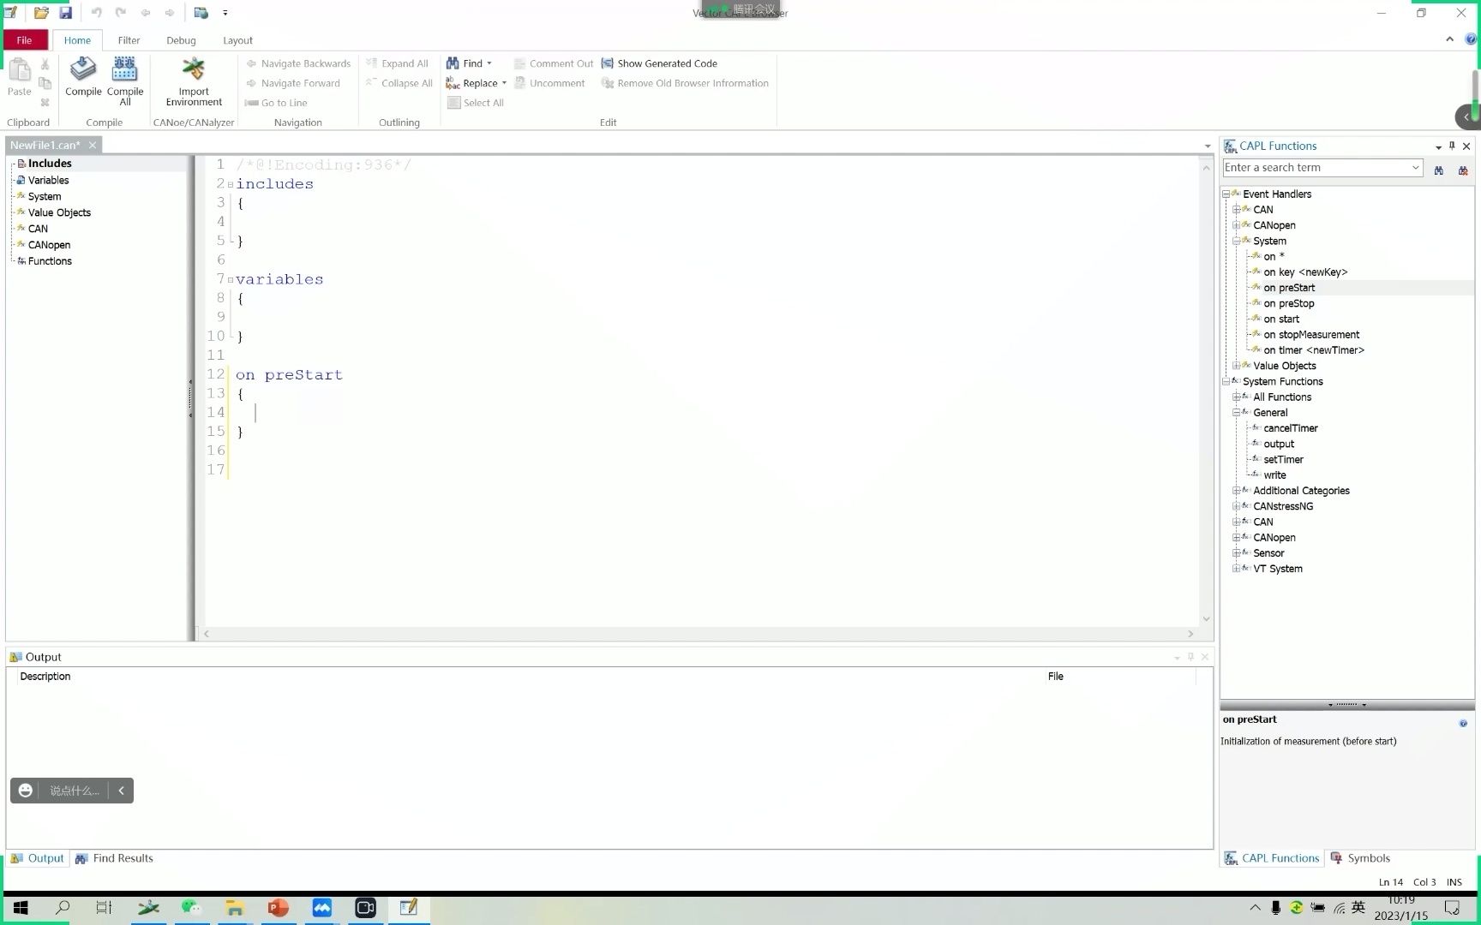
Task: Collapse variables block fold marker
Action: click(x=230, y=280)
